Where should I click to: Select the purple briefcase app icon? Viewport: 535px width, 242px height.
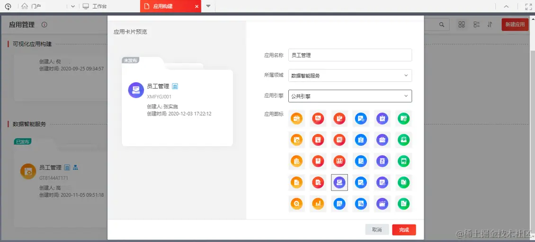click(382, 140)
